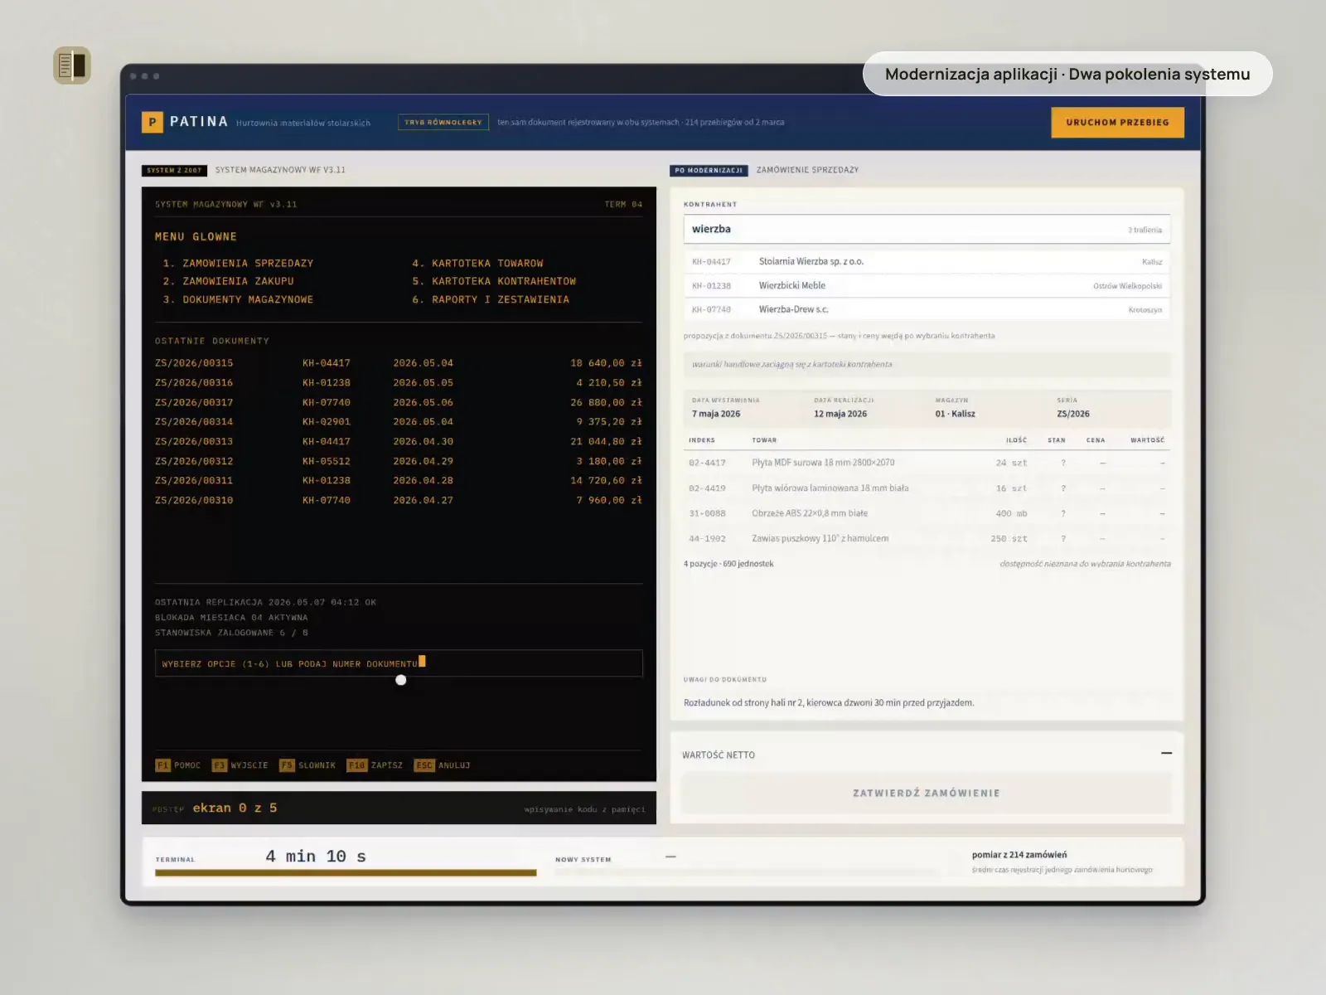Select menu option 1. ZAMOWIENIA SPRZEDAZY
Image resolution: width=1326 pixels, height=995 pixels.
(239, 264)
